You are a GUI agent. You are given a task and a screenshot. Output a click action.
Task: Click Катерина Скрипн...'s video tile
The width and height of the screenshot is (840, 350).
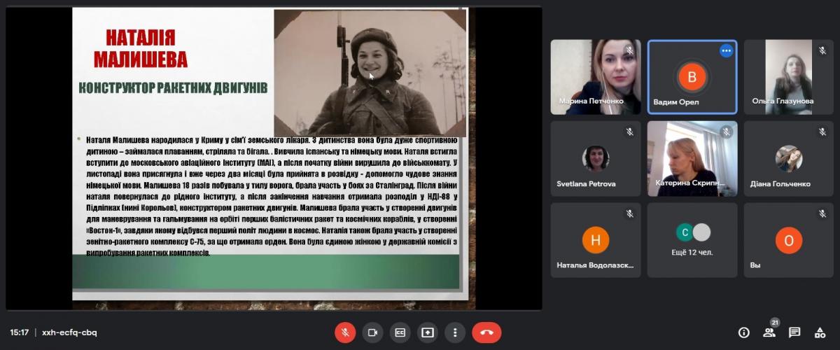point(692,158)
